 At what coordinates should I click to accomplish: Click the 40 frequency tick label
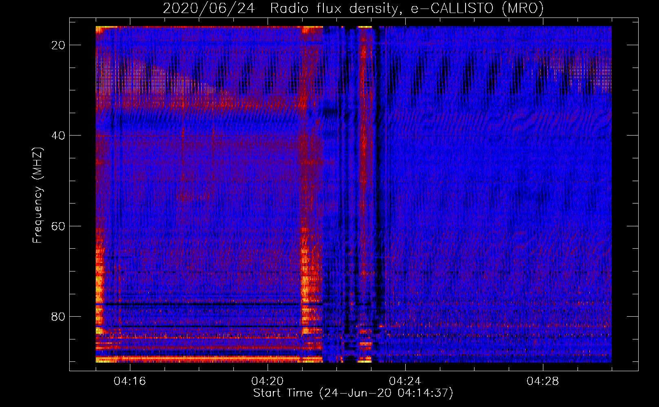point(58,136)
